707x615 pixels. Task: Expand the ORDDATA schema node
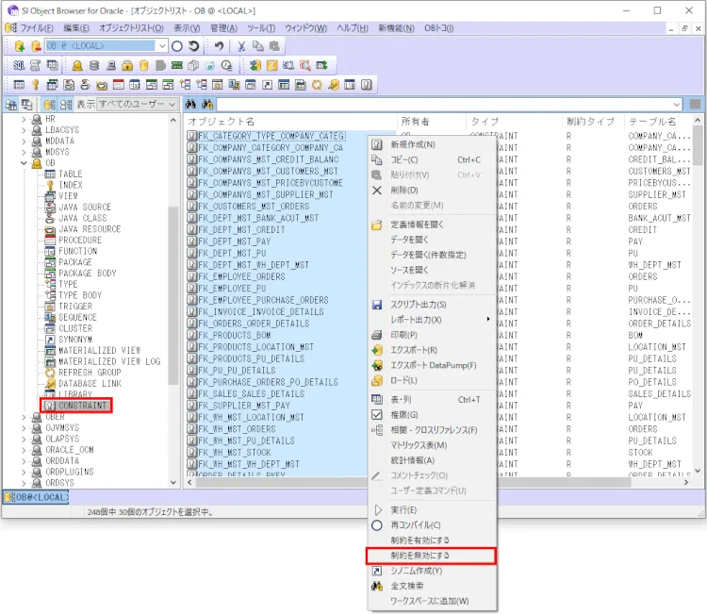click(24, 461)
